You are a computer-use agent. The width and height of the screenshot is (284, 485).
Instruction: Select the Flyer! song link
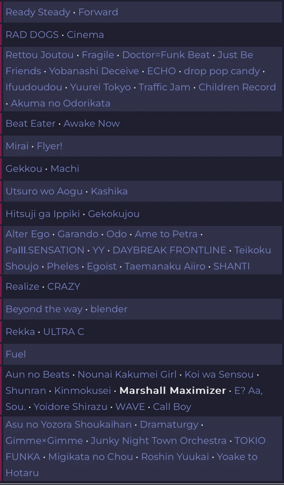pyautogui.click(x=49, y=146)
